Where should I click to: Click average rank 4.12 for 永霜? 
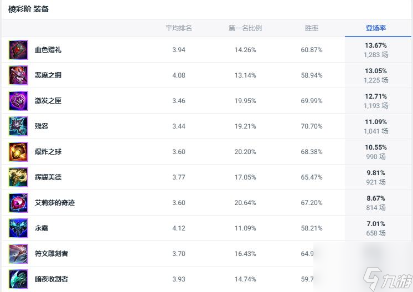pyautogui.click(x=179, y=228)
